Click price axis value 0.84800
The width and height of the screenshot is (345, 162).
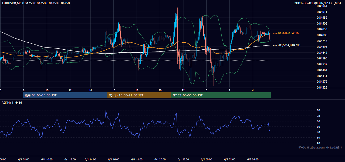pyautogui.click(x=322, y=35)
